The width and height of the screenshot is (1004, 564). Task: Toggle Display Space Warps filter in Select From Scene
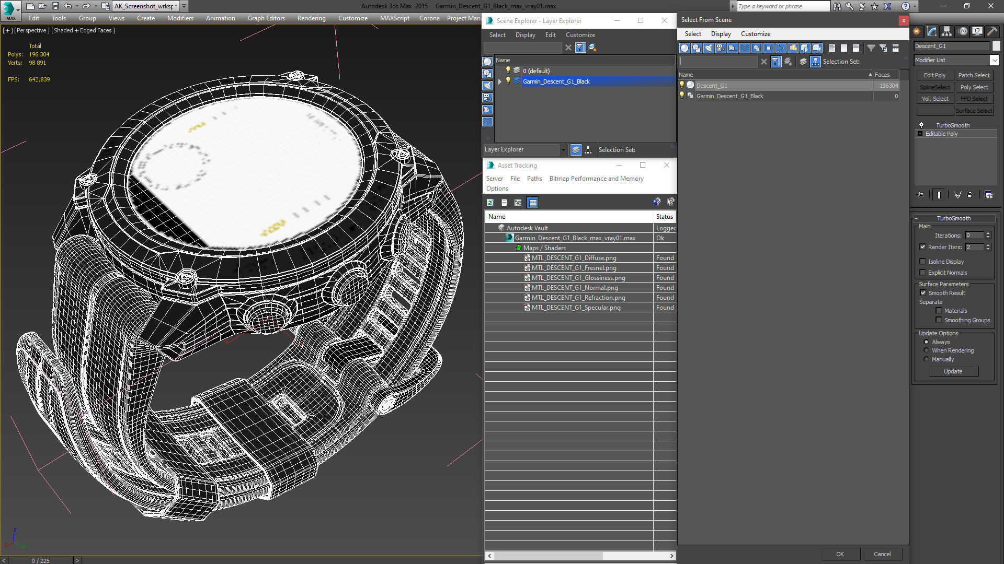[745, 48]
